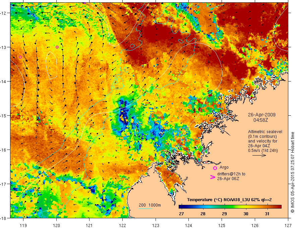Click the 0.5m/s velocity scale arrow
This screenshot has height=228, width=295.
pos(259,155)
